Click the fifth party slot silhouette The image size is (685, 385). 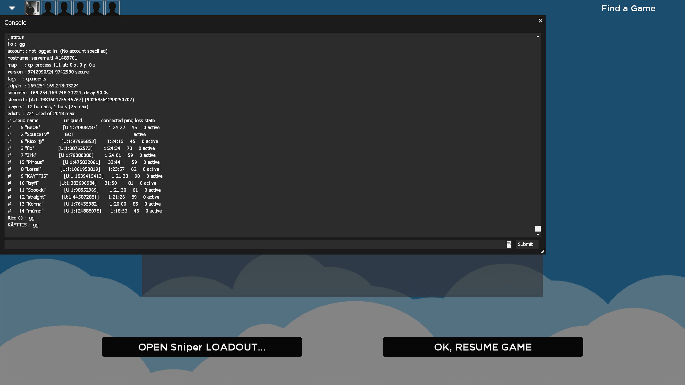point(96,8)
